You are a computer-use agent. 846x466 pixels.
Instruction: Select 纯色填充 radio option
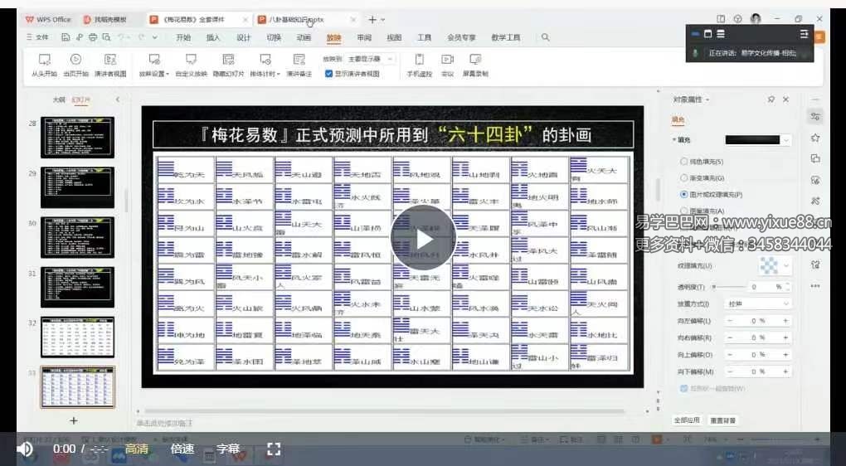(x=683, y=162)
